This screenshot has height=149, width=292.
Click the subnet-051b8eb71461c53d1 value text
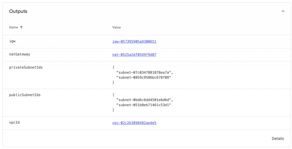coord(143,105)
